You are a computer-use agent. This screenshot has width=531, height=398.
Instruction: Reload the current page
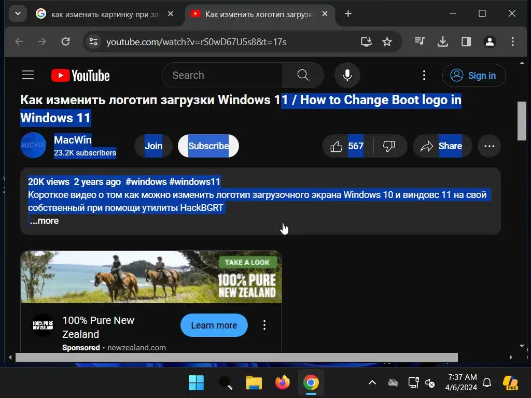(65, 41)
